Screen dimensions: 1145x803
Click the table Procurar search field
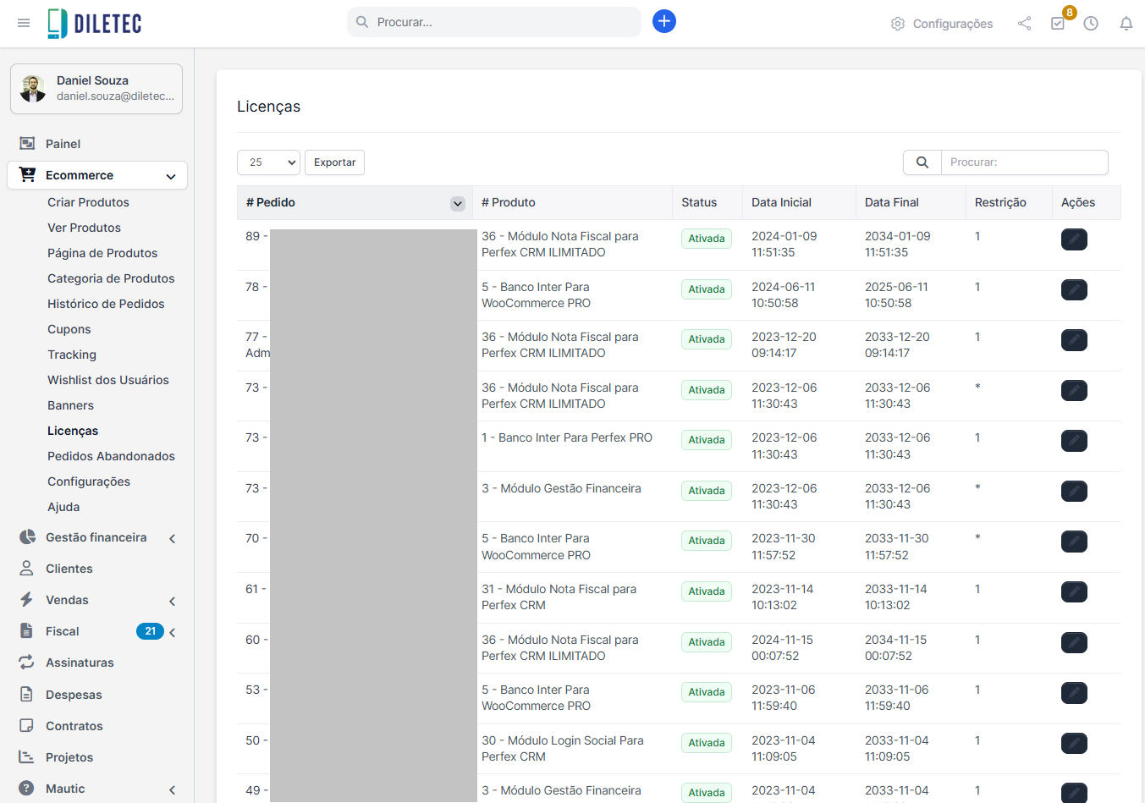click(1024, 162)
